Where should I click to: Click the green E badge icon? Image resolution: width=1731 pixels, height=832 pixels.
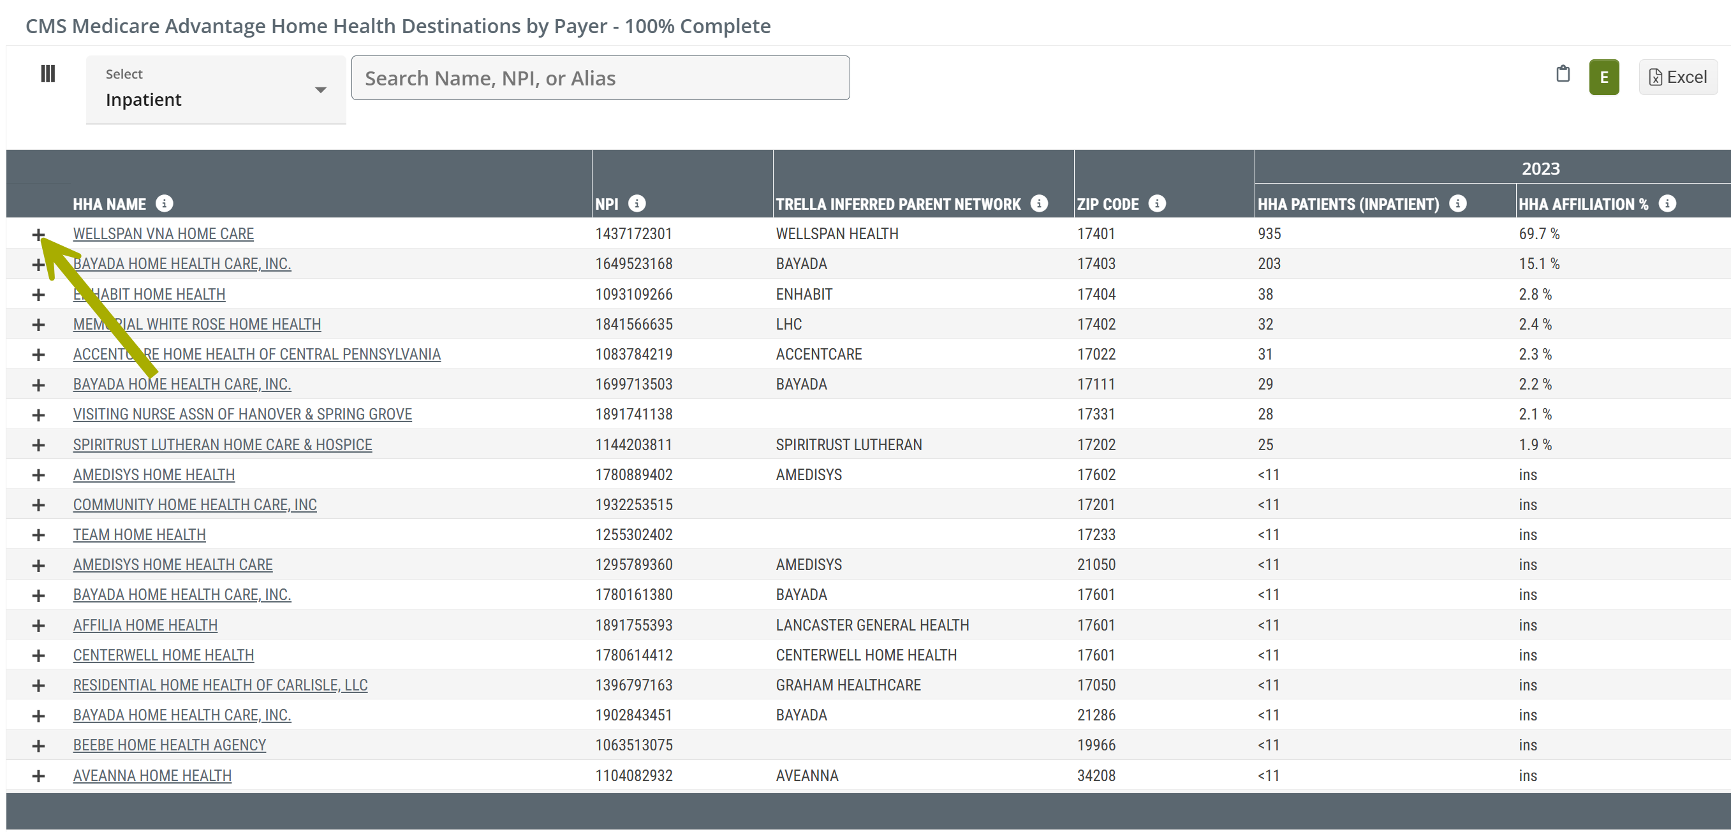click(1603, 78)
